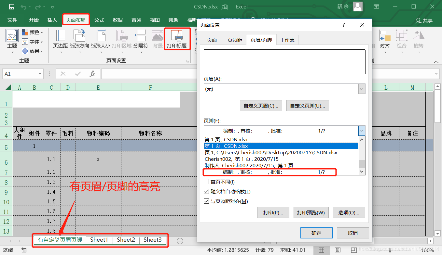The height and width of the screenshot is (255, 442).
Task: Open the File (文件) tab
Action: pos(12,20)
